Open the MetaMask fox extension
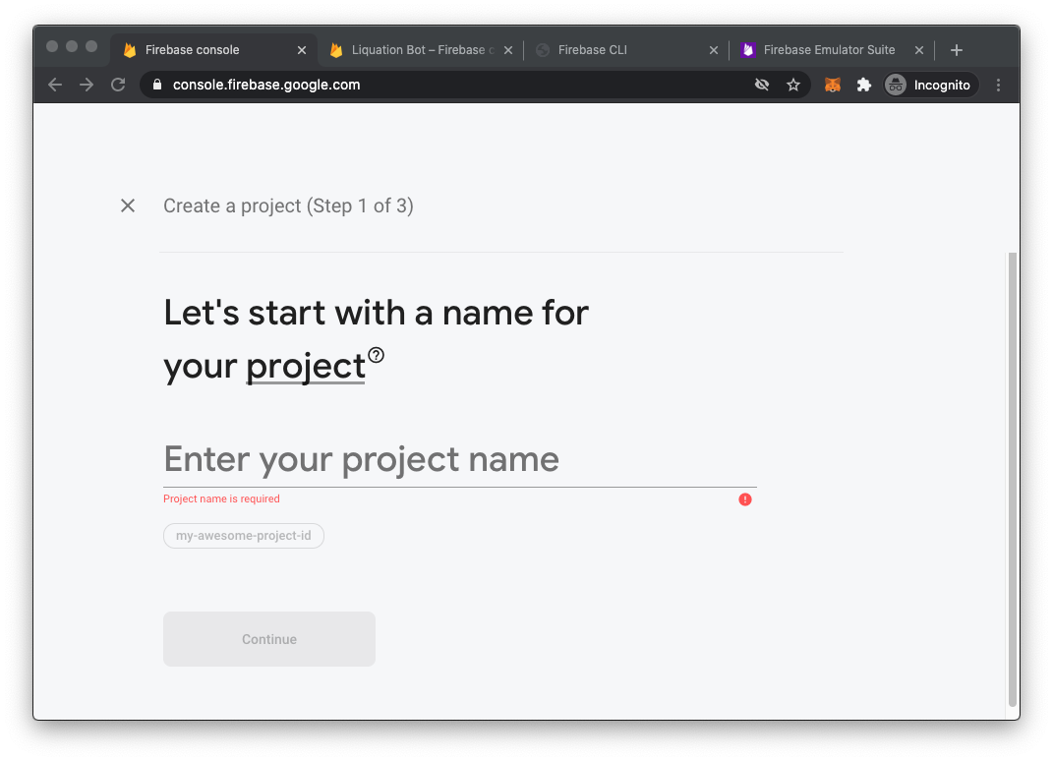 click(833, 85)
